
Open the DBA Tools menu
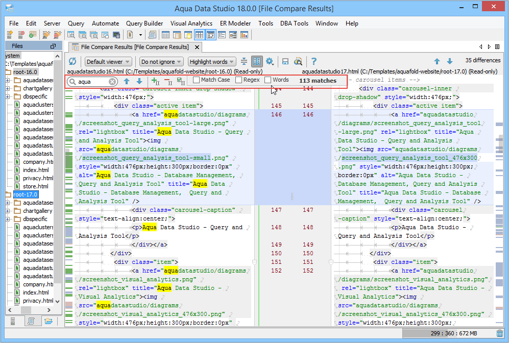click(294, 23)
